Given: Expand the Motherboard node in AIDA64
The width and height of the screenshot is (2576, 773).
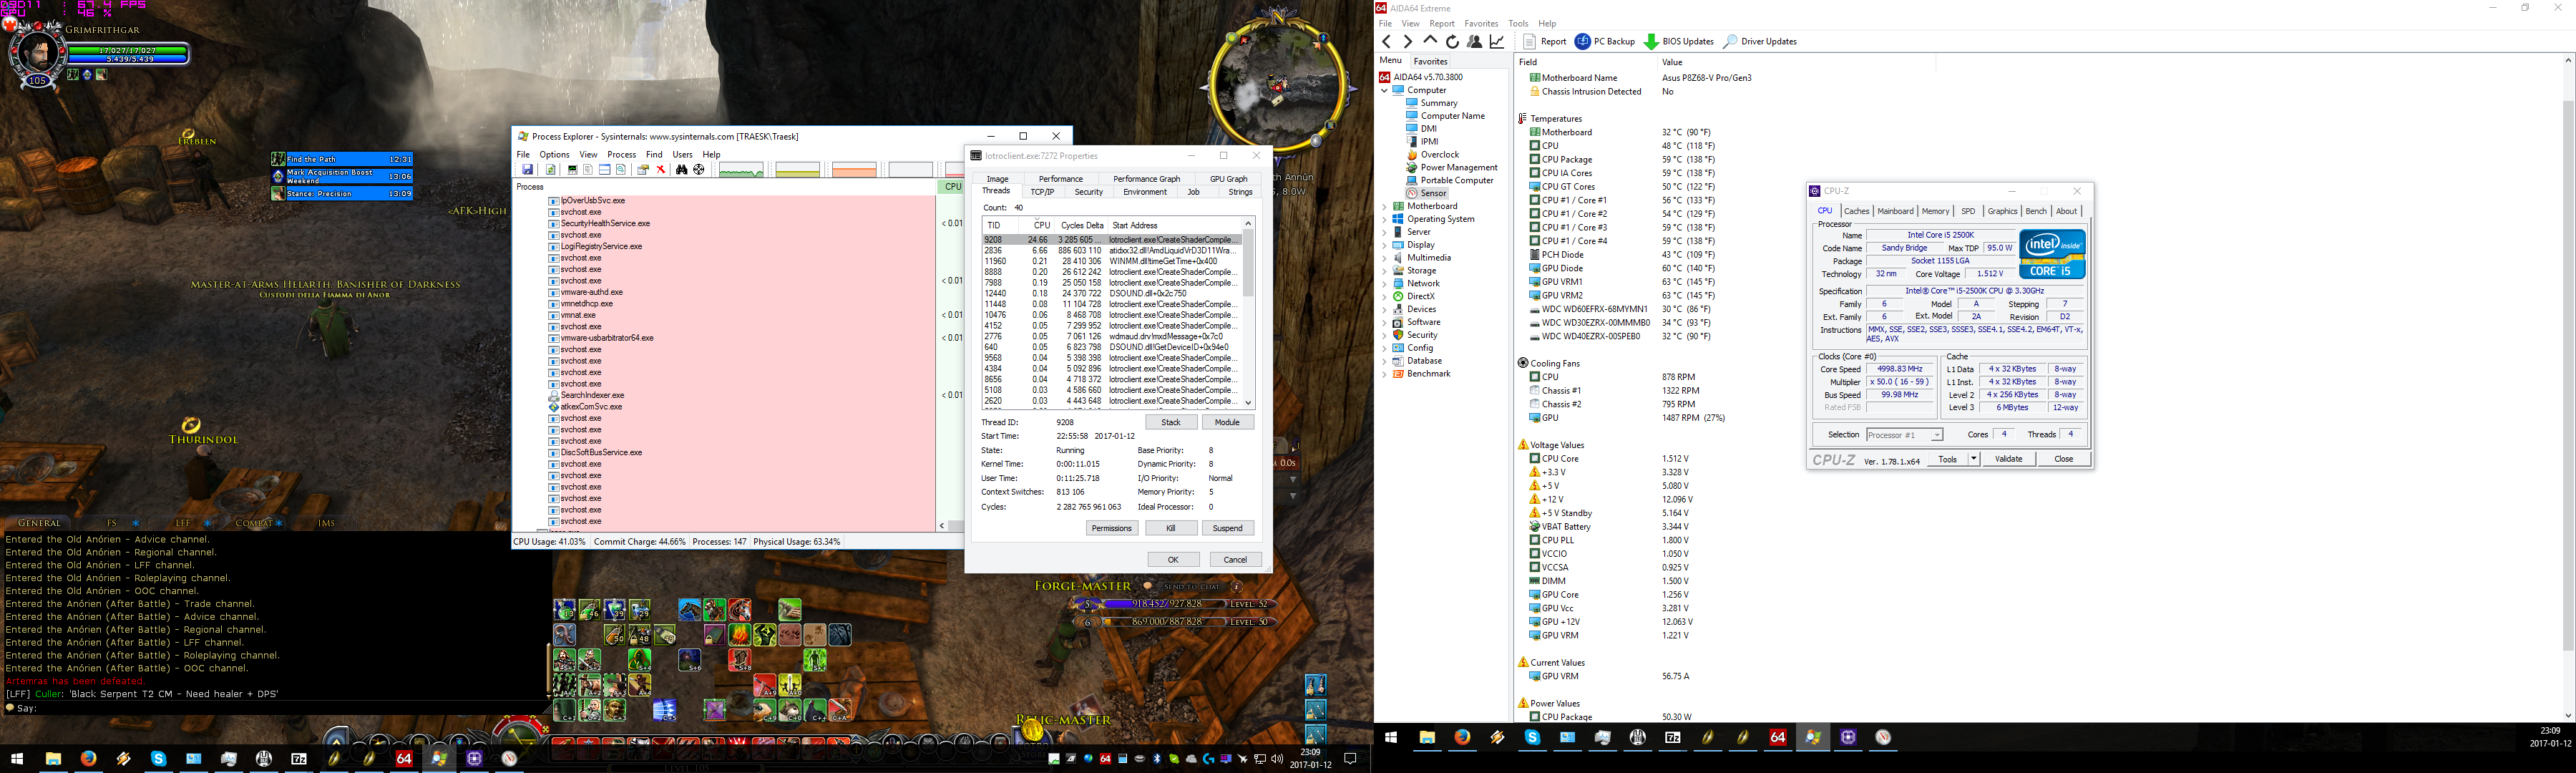Looking at the screenshot, I should pos(1385,206).
